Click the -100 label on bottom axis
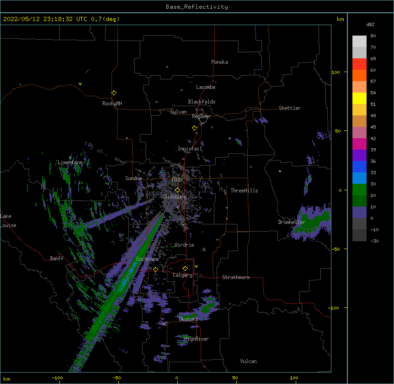Viewport: 394px width, 384px height. (57, 378)
